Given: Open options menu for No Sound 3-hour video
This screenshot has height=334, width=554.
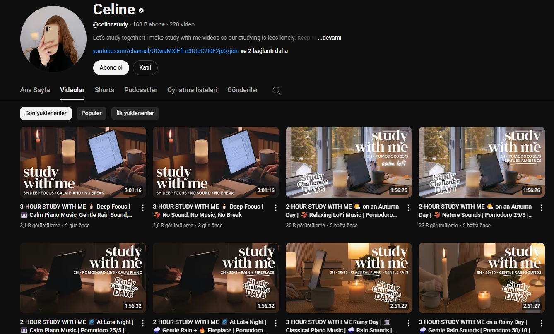Looking at the screenshot, I should tap(276, 207).
